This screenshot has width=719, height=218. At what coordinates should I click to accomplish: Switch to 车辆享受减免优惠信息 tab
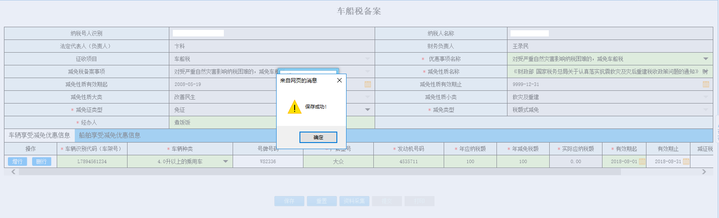(x=40, y=135)
